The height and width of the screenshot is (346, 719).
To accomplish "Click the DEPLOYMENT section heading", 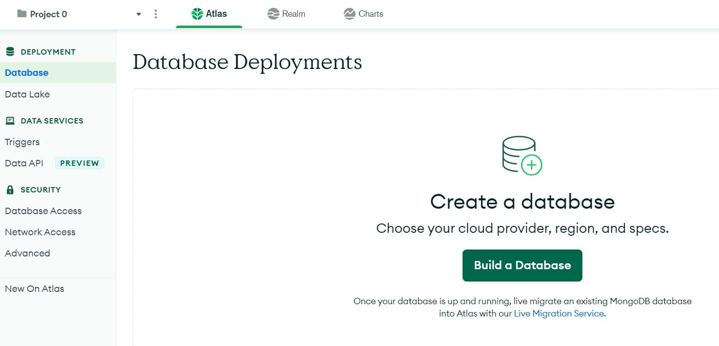I will pos(48,52).
